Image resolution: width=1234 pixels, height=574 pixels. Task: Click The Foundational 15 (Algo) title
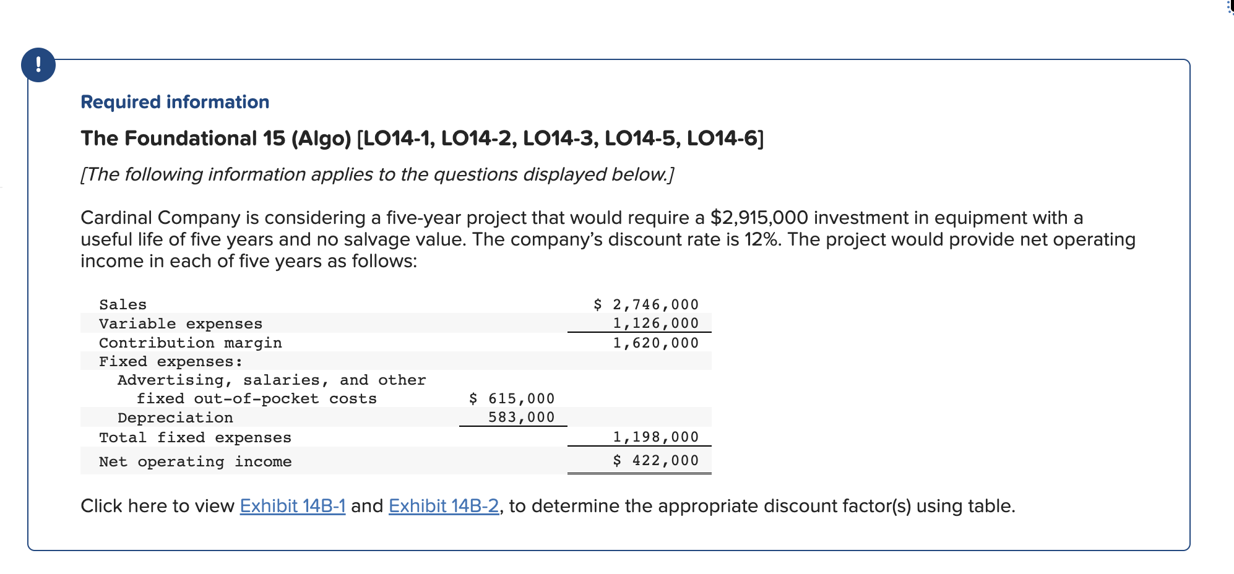[422, 138]
